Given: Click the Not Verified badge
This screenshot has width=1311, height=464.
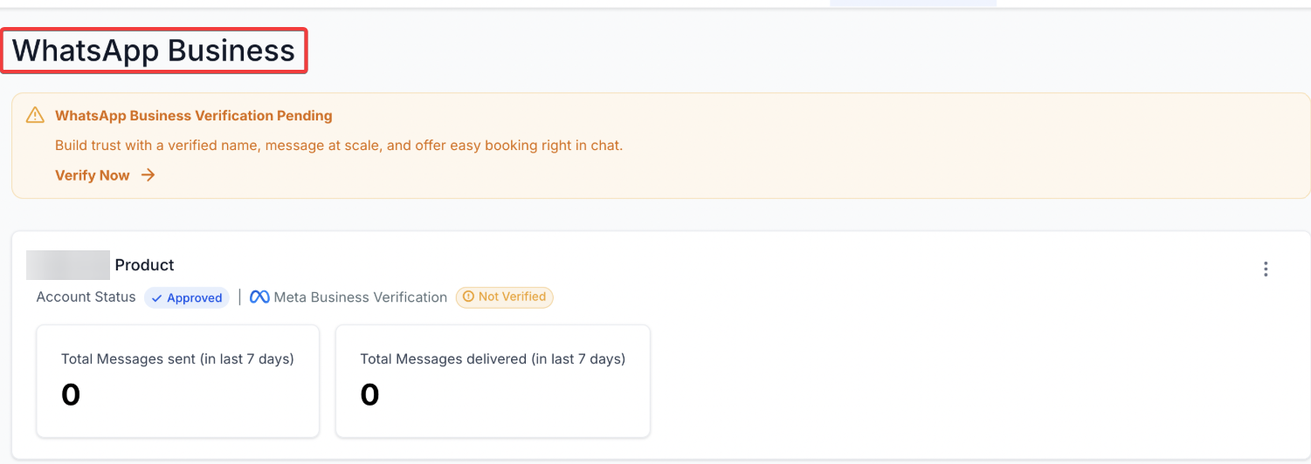Looking at the screenshot, I should click(505, 297).
